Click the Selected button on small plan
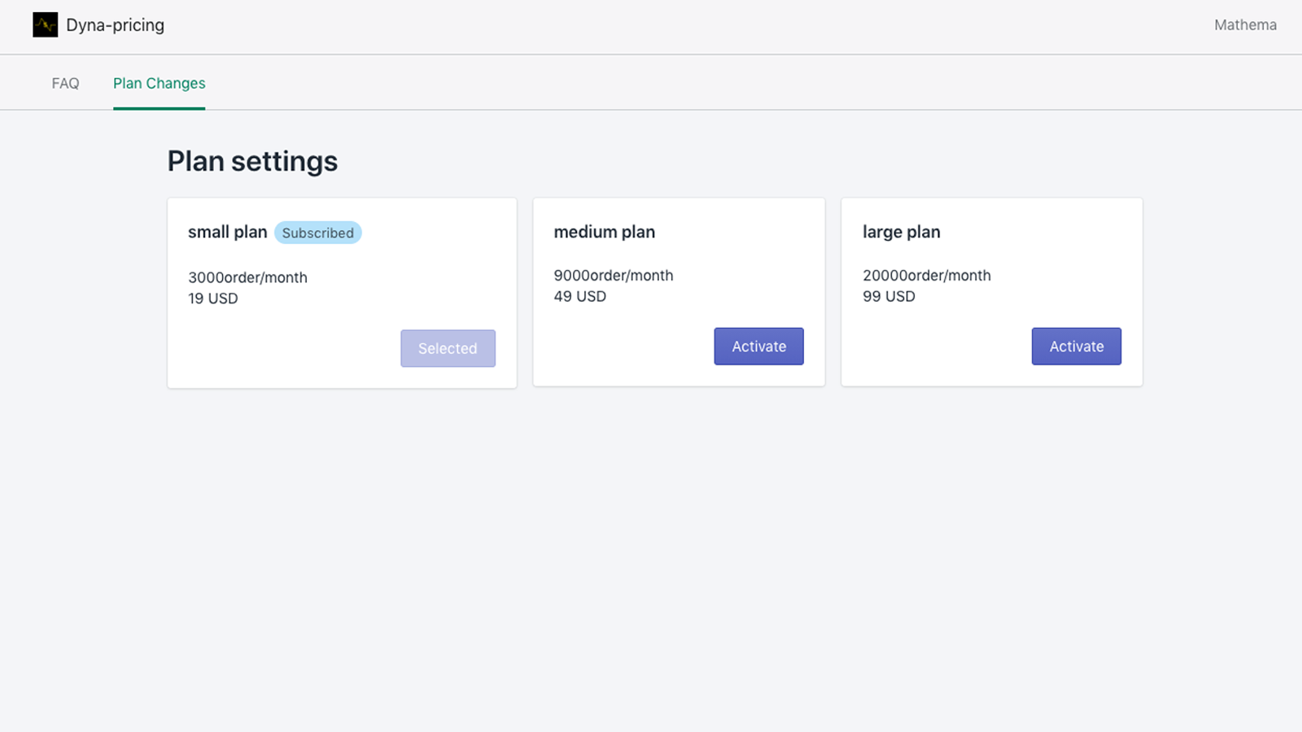The image size is (1302, 732). pos(448,348)
